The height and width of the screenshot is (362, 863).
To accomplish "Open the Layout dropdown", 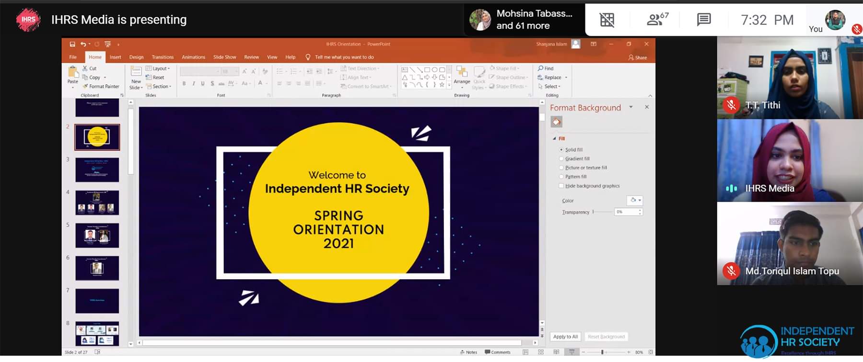I will [x=158, y=68].
